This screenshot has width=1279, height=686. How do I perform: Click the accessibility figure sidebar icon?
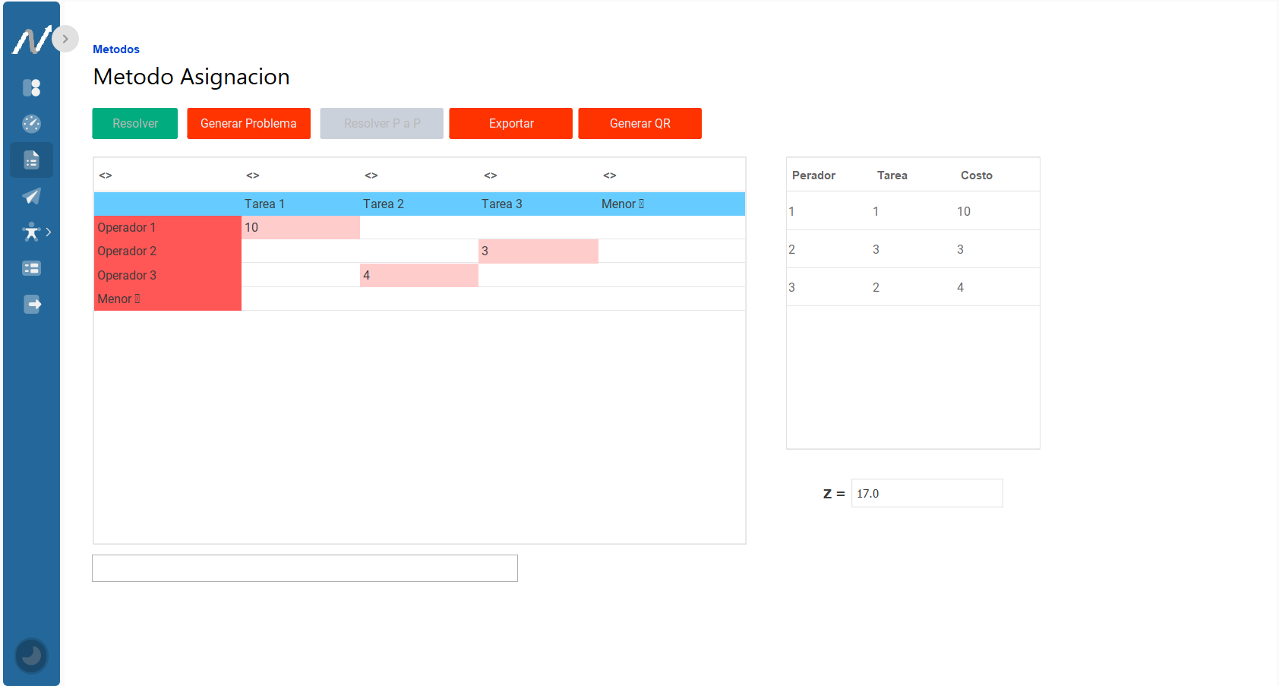(31, 232)
